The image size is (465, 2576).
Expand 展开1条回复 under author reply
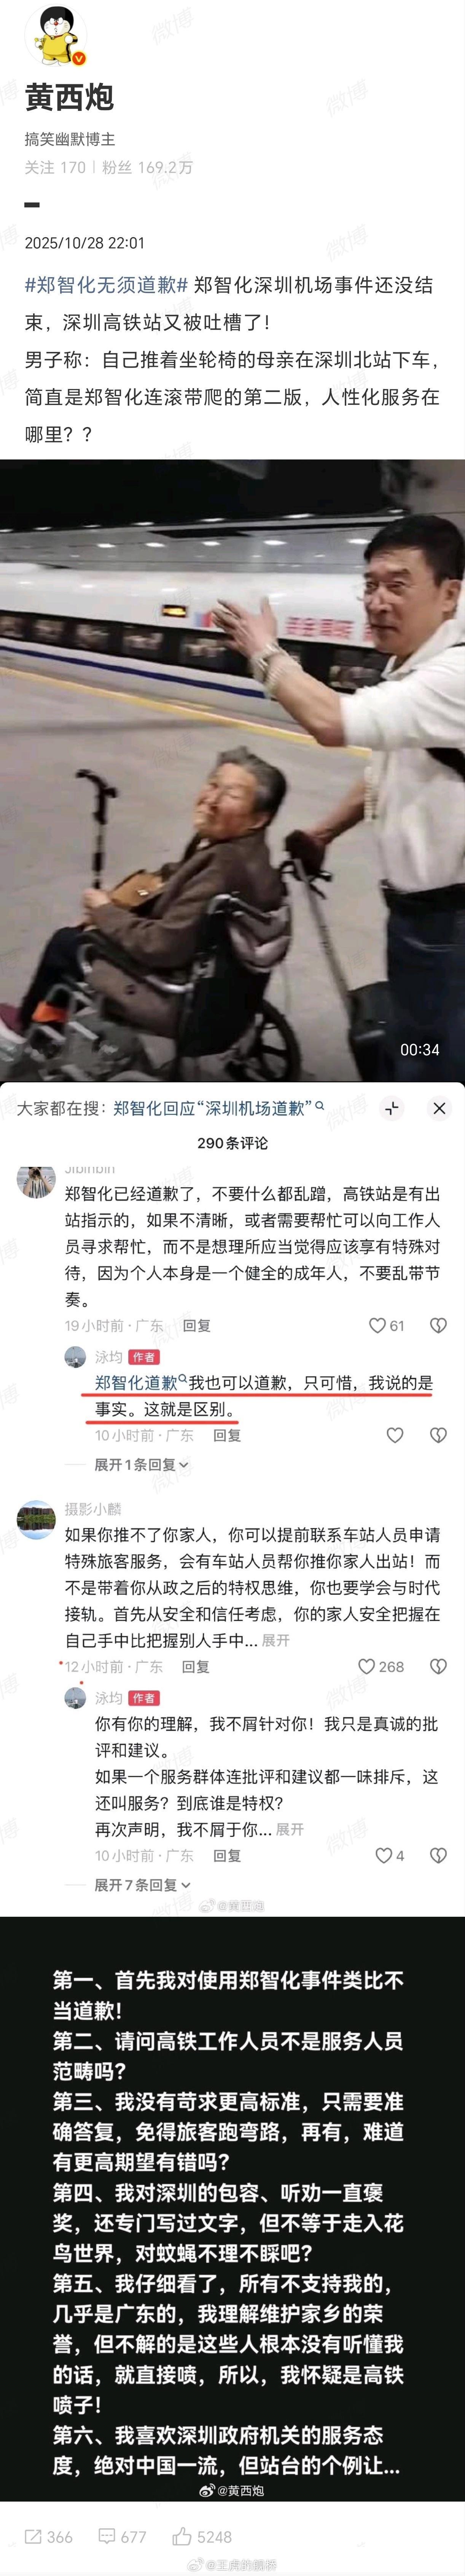click(141, 1464)
